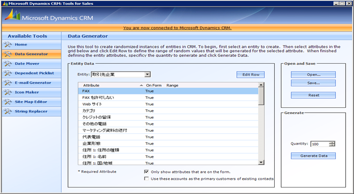Open the Dependent Picklist tool
The height and width of the screenshot is (194, 354).
click(32, 73)
